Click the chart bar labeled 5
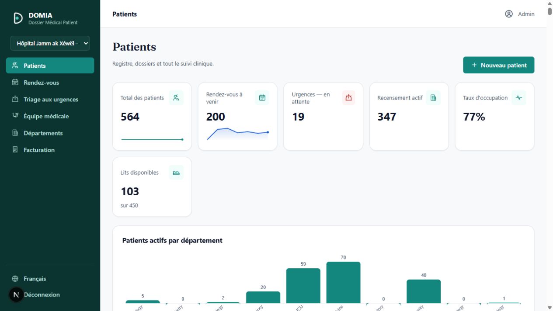Viewport: 553px width, 311px height. pyautogui.click(x=143, y=302)
